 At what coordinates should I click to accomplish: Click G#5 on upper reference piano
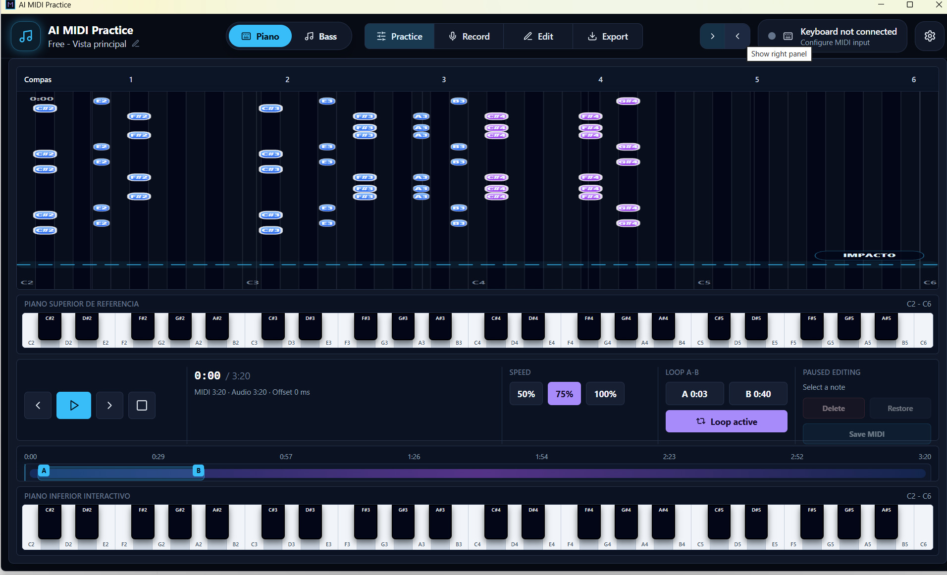tap(849, 326)
